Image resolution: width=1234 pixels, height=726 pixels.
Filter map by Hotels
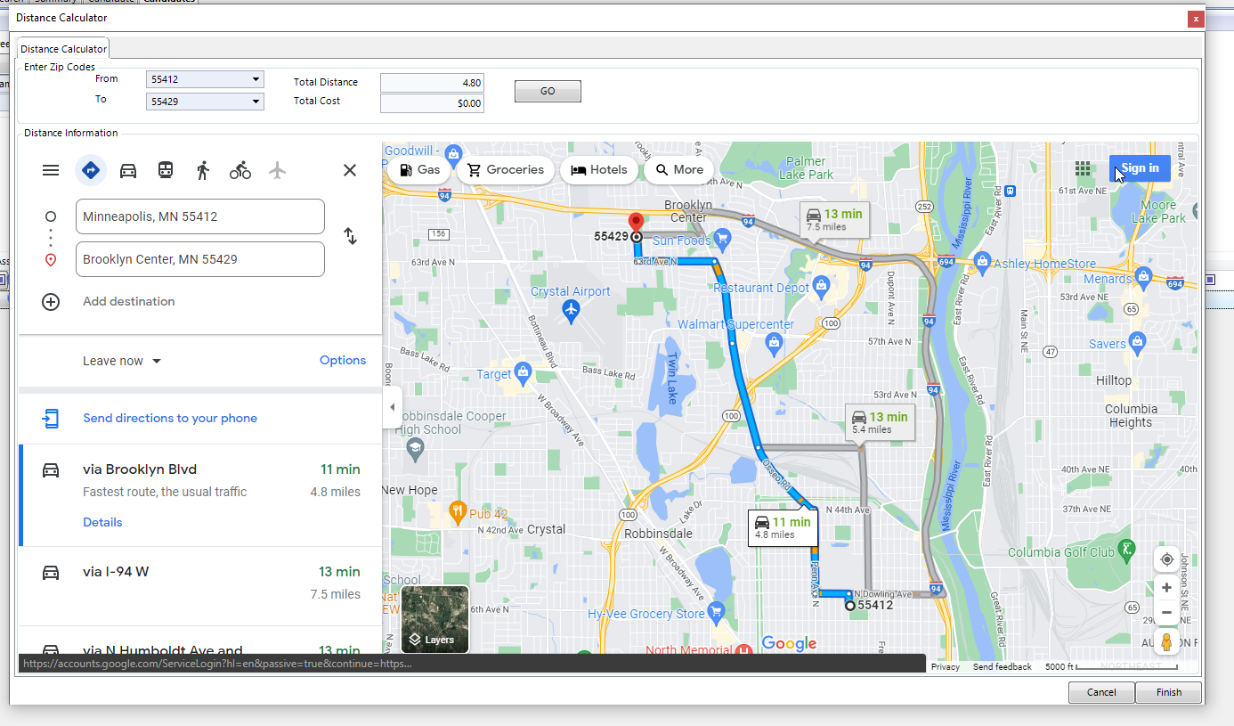[x=598, y=170]
